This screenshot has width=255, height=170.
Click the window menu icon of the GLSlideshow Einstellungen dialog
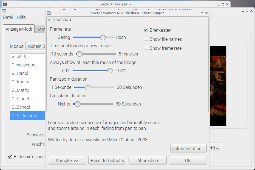click(x=49, y=13)
